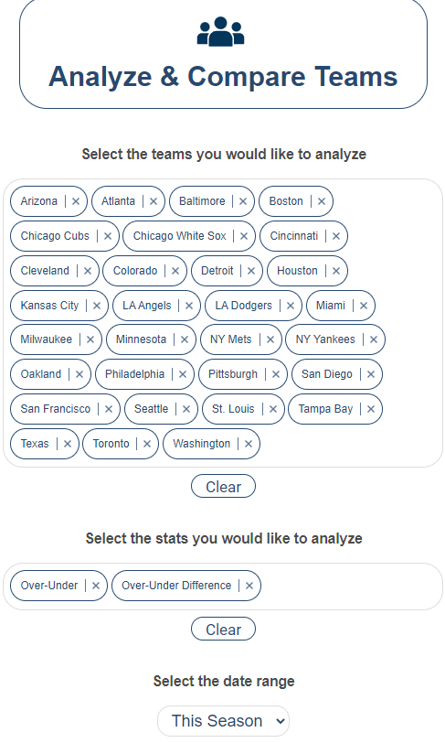
Task: Click the people group icon at top
Action: pyautogui.click(x=220, y=32)
